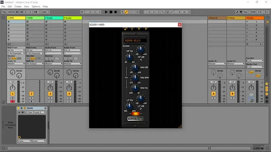The width and height of the screenshot is (271, 152).
Task: Select the 3 Audio track header
Action: [54, 18]
